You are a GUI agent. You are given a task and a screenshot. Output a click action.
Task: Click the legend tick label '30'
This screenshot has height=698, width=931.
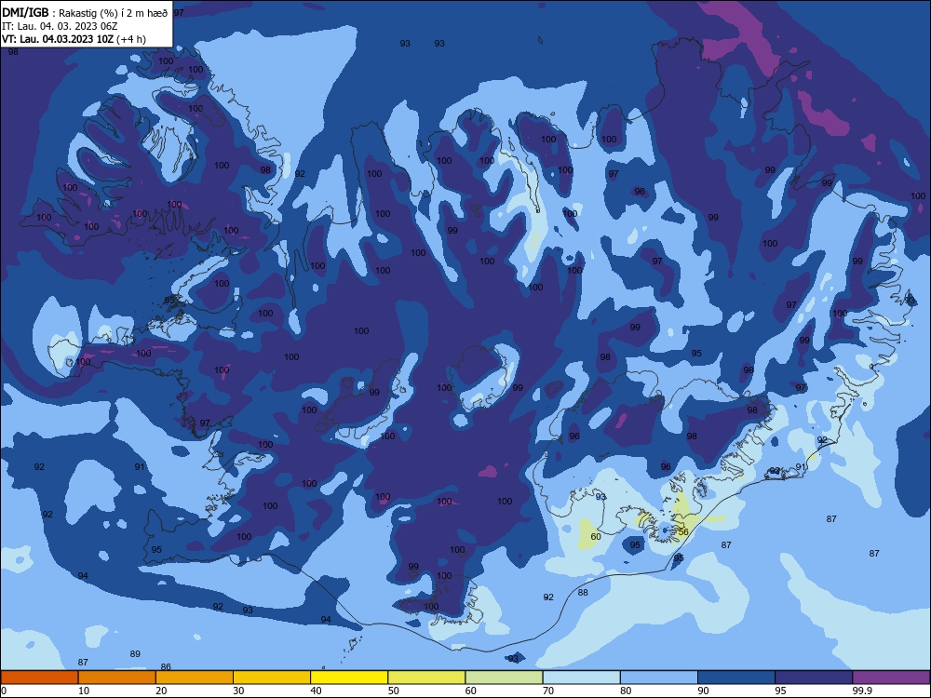(x=238, y=691)
